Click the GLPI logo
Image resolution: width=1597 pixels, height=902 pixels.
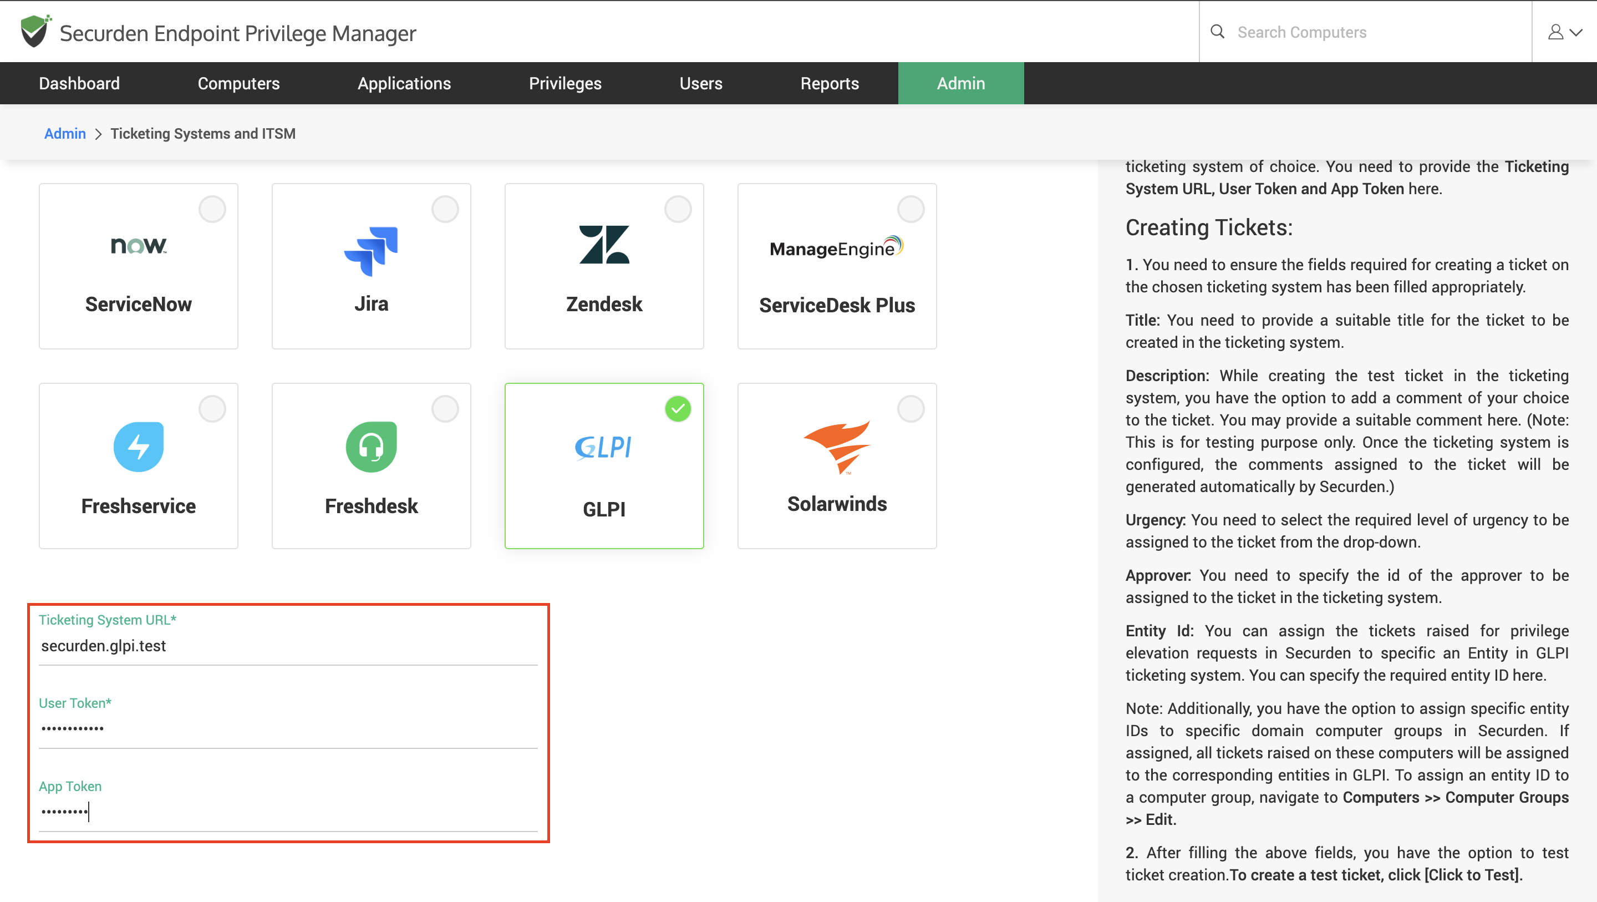pyautogui.click(x=603, y=447)
